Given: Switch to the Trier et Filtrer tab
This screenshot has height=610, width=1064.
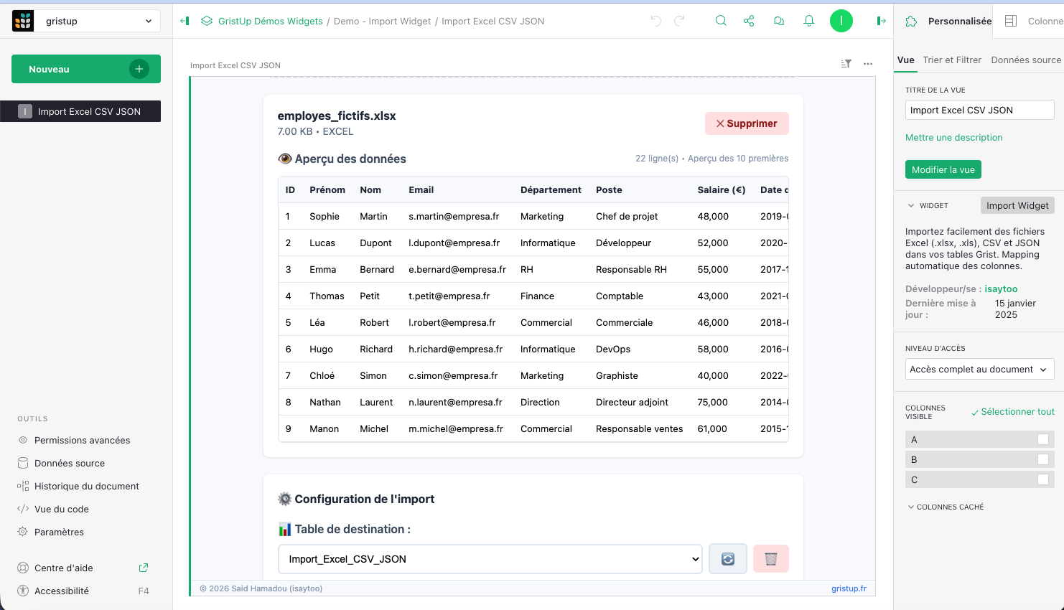Looking at the screenshot, I should [x=952, y=60].
